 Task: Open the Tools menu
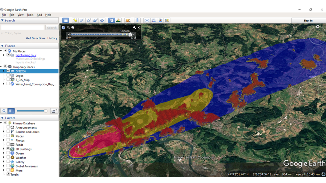tap(30, 15)
